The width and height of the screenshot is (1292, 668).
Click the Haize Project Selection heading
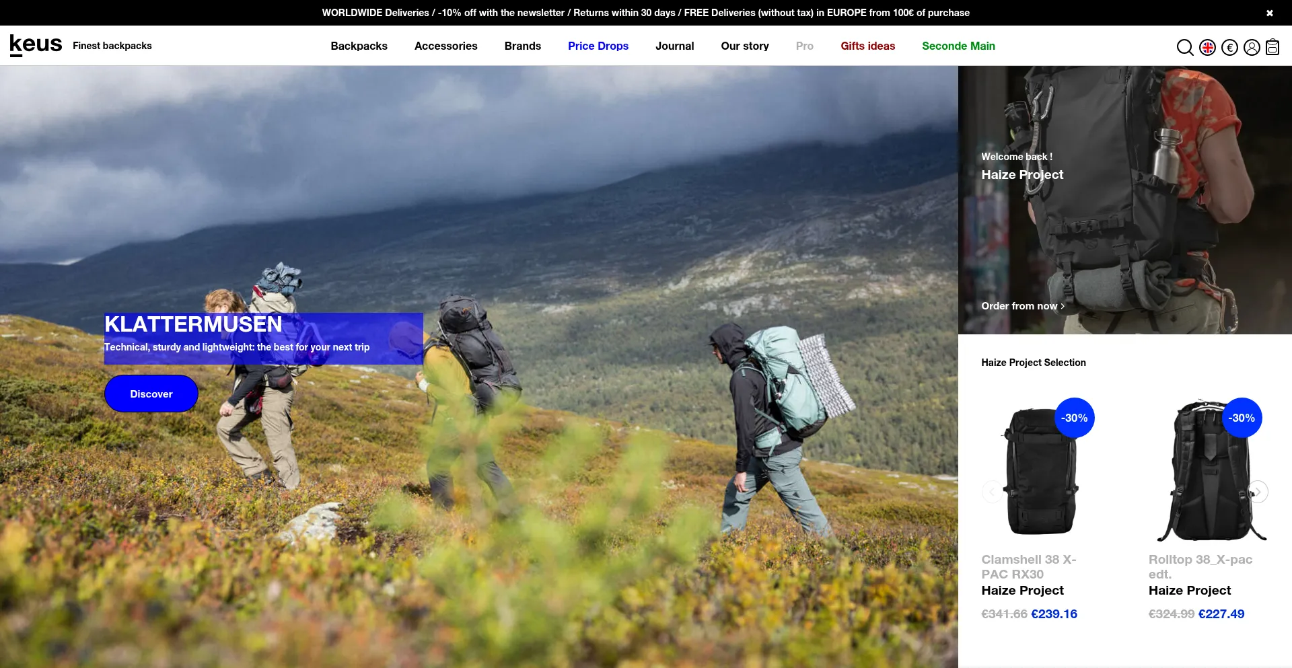click(x=1034, y=363)
